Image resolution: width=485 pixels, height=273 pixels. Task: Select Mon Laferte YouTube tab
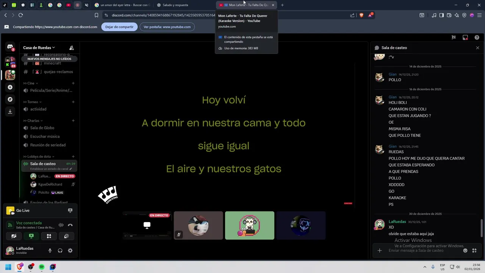click(247, 5)
